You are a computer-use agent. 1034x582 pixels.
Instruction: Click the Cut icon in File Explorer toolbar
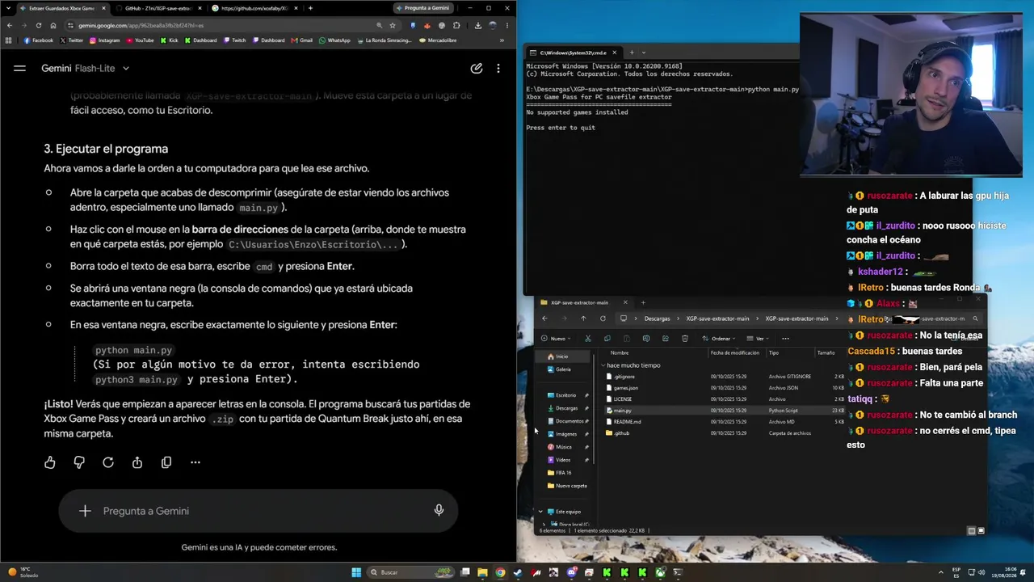pos(587,339)
